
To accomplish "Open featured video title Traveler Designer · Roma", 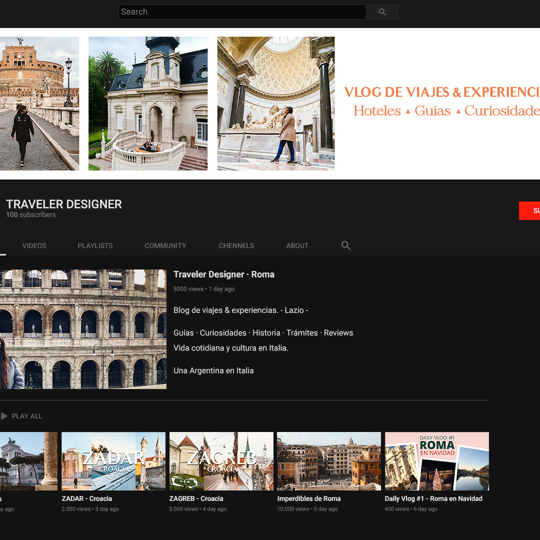I will pos(224,274).
